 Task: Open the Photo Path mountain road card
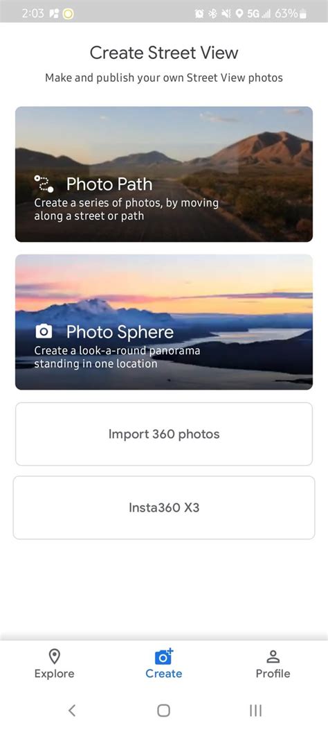(x=164, y=174)
